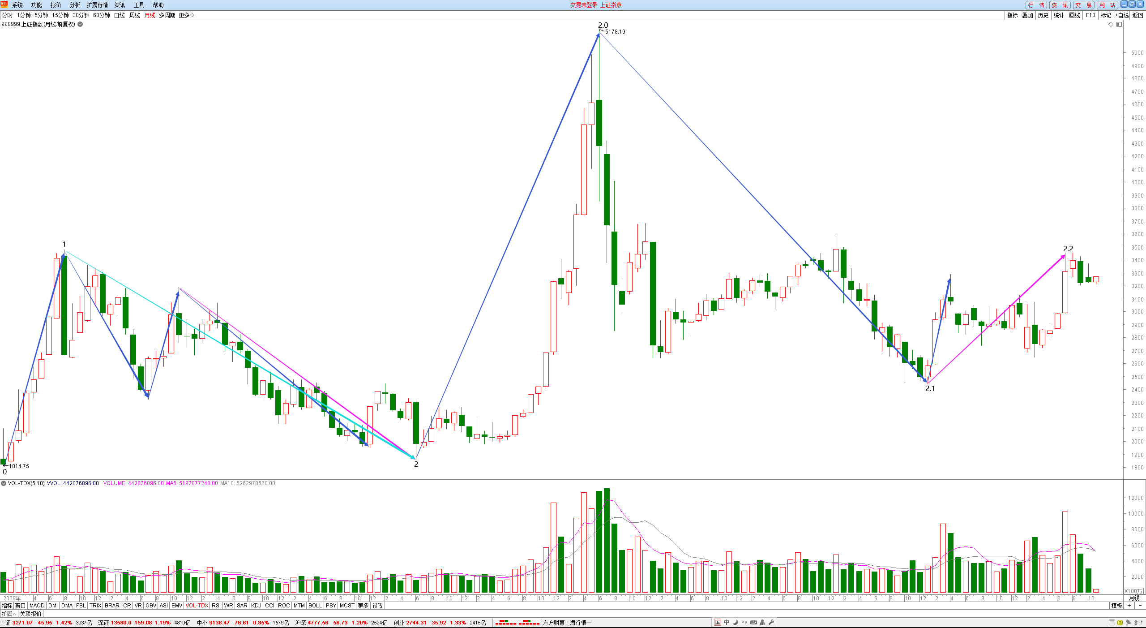The height and width of the screenshot is (628, 1146).
Task: Click the 画线 drawing tools button
Action: coord(1074,15)
